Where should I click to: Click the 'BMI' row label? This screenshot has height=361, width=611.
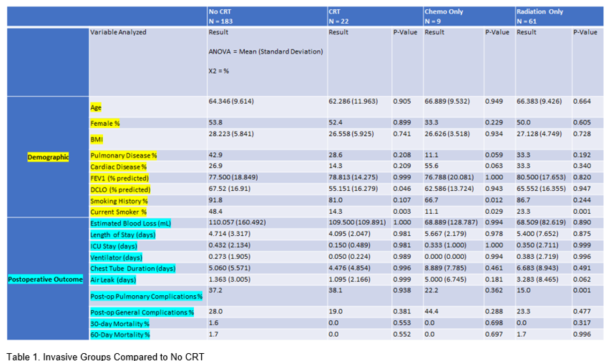[97, 139]
